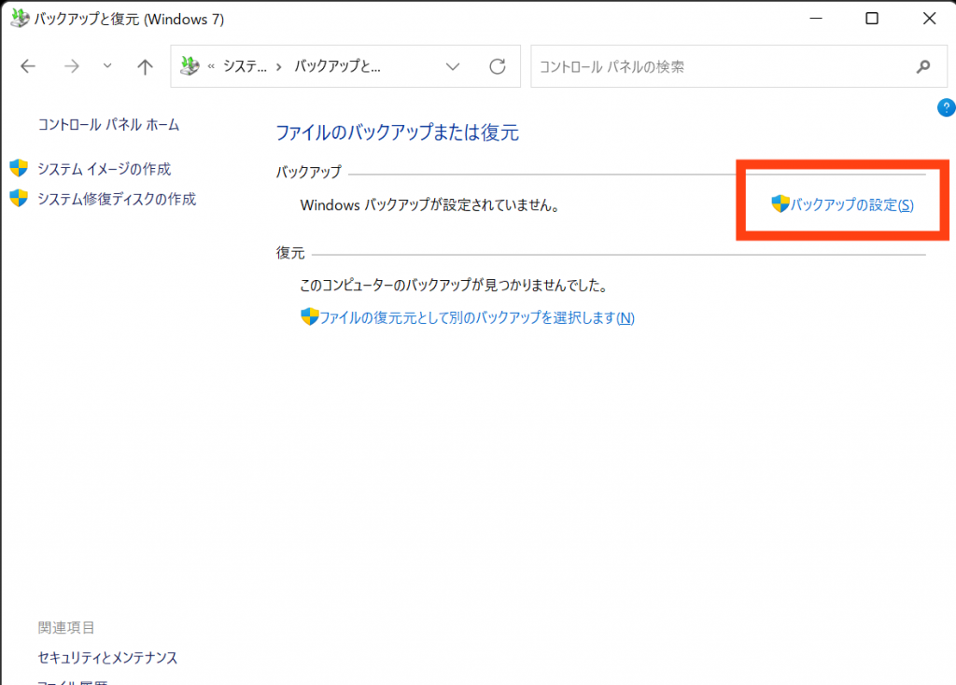Open システム イメージの作成 in sidebar
Viewport: 956px width, 685px height.
(x=104, y=169)
